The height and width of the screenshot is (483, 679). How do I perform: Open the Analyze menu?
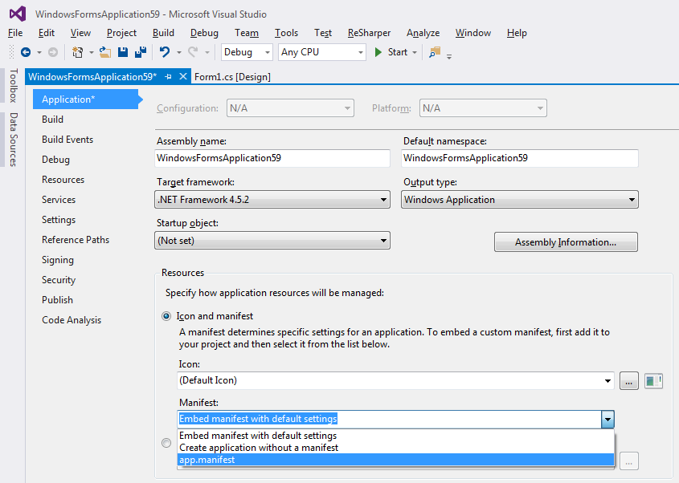(423, 33)
